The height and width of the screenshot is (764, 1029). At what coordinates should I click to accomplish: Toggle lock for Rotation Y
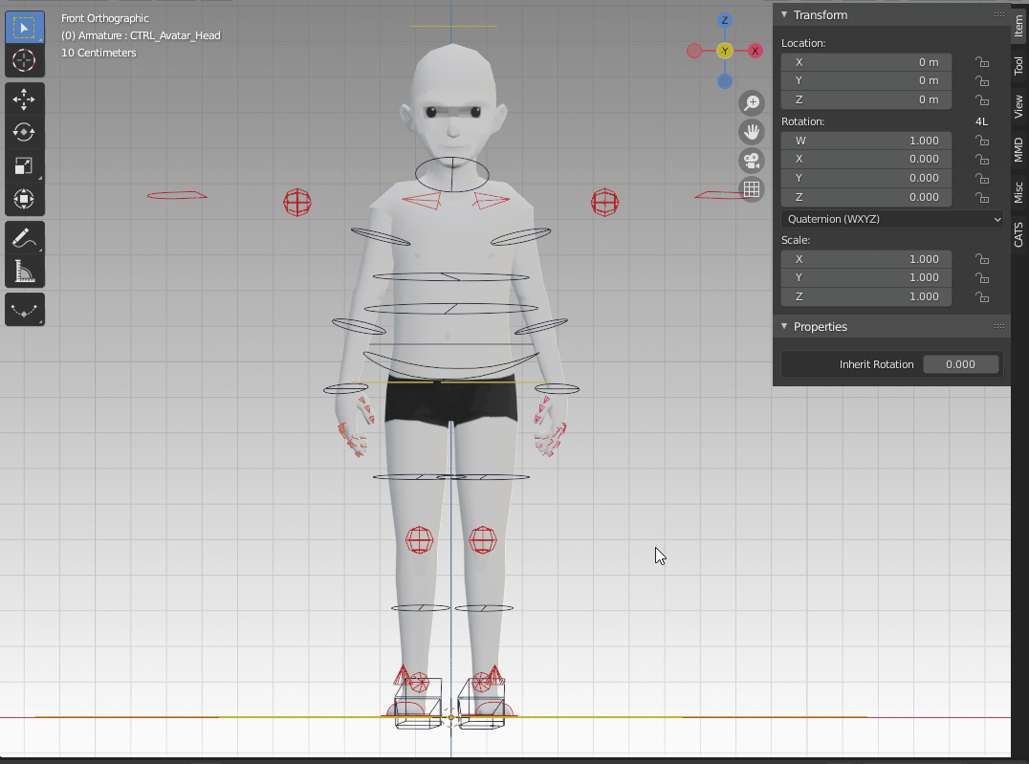point(982,178)
